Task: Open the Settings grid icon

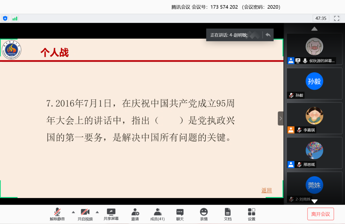Action: 251,214
